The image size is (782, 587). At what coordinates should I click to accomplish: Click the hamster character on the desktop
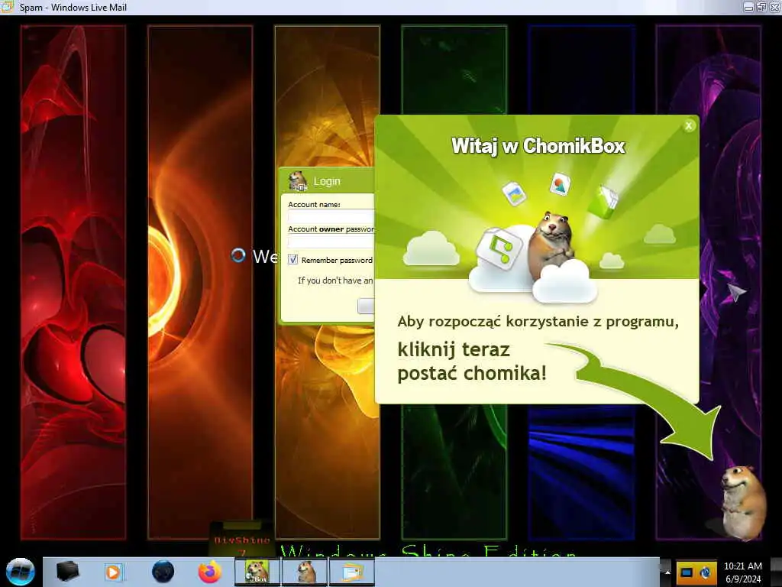(x=742, y=503)
